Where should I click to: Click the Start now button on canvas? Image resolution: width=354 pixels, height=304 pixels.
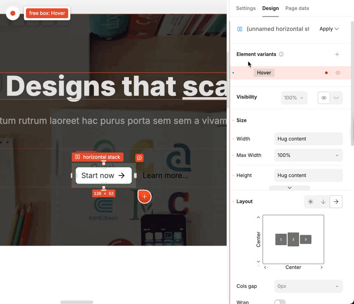pyautogui.click(x=104, y=176)
